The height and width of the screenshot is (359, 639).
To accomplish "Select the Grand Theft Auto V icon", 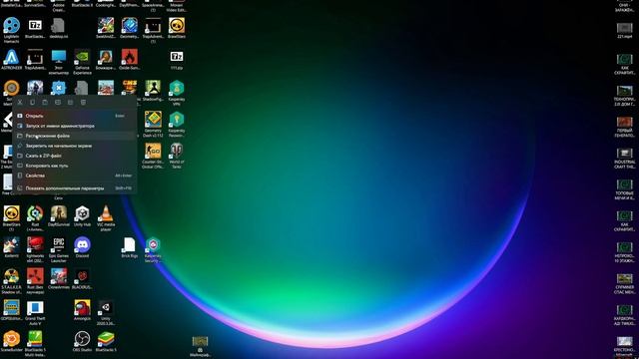I will [x=35, y=312].
